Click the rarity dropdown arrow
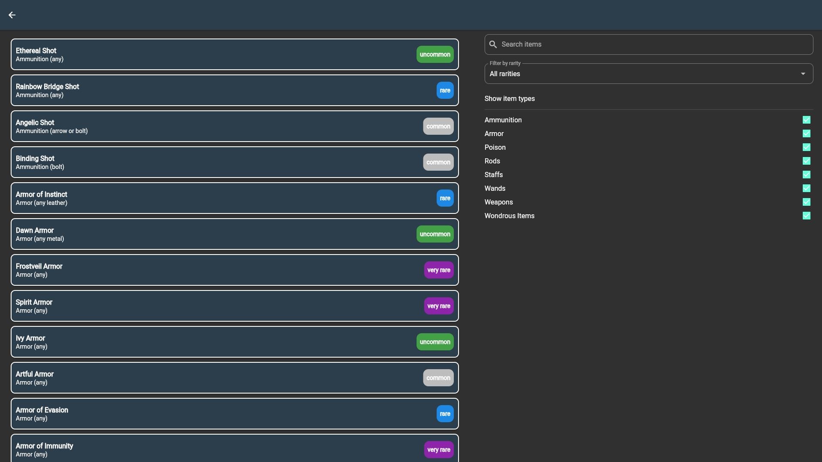 click(x=803, y=74)
